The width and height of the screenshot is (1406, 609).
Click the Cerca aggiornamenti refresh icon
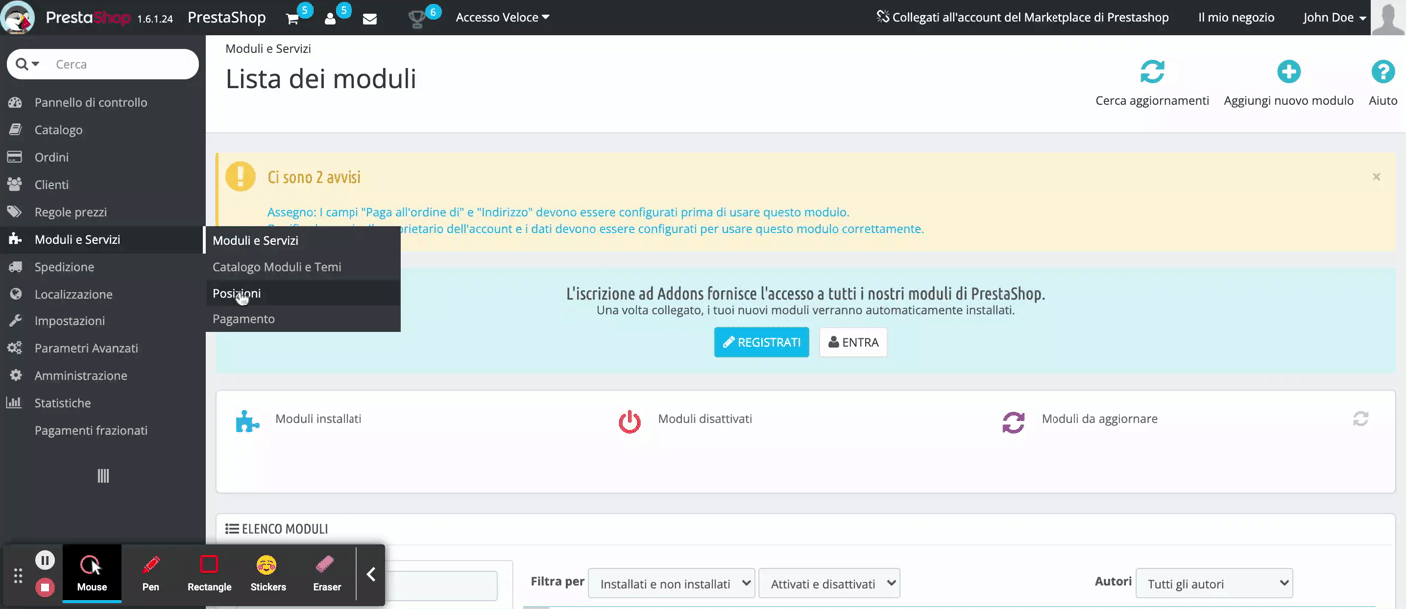[x=1152, y=72]
